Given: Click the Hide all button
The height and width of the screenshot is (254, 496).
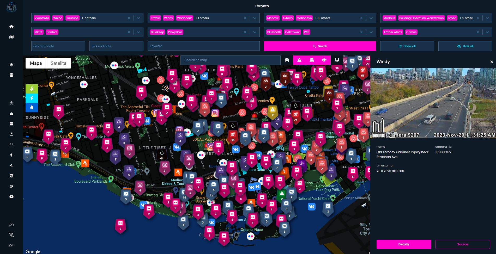Looking at the screenshot, I should pos(465,46).
